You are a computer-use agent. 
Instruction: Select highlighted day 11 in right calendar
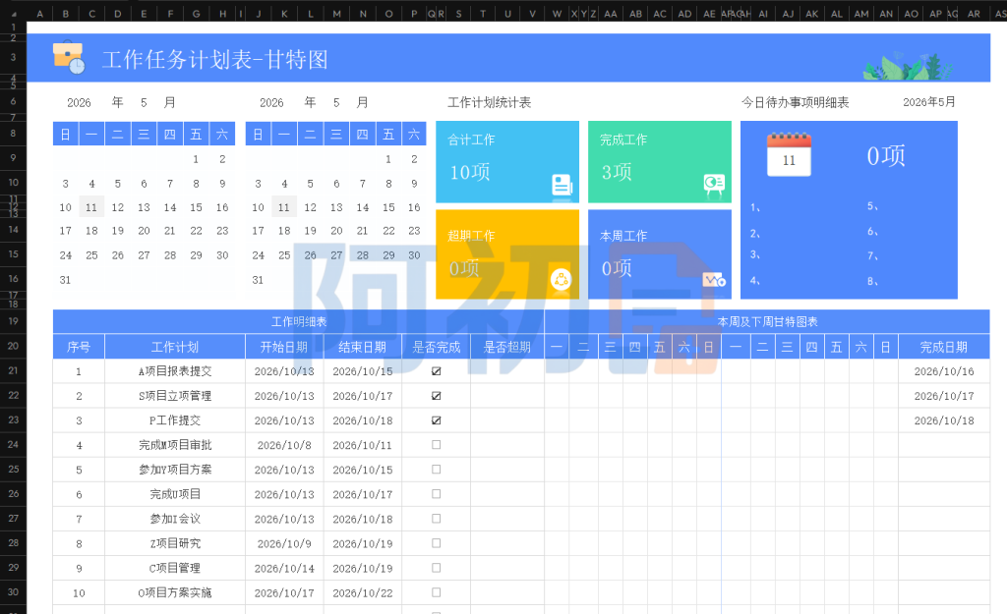tap(284, 207)
